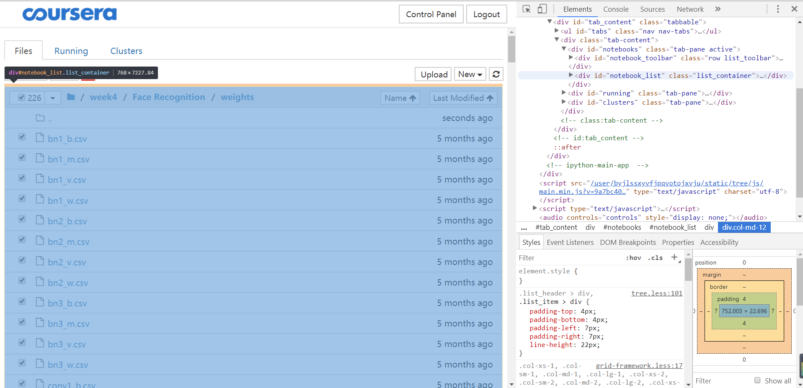Collapse the div#tab_content node

[550, 21]
